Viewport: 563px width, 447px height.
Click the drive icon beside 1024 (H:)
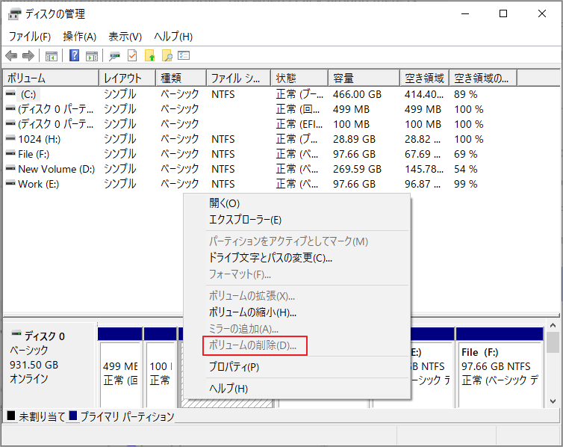(10, 138)
